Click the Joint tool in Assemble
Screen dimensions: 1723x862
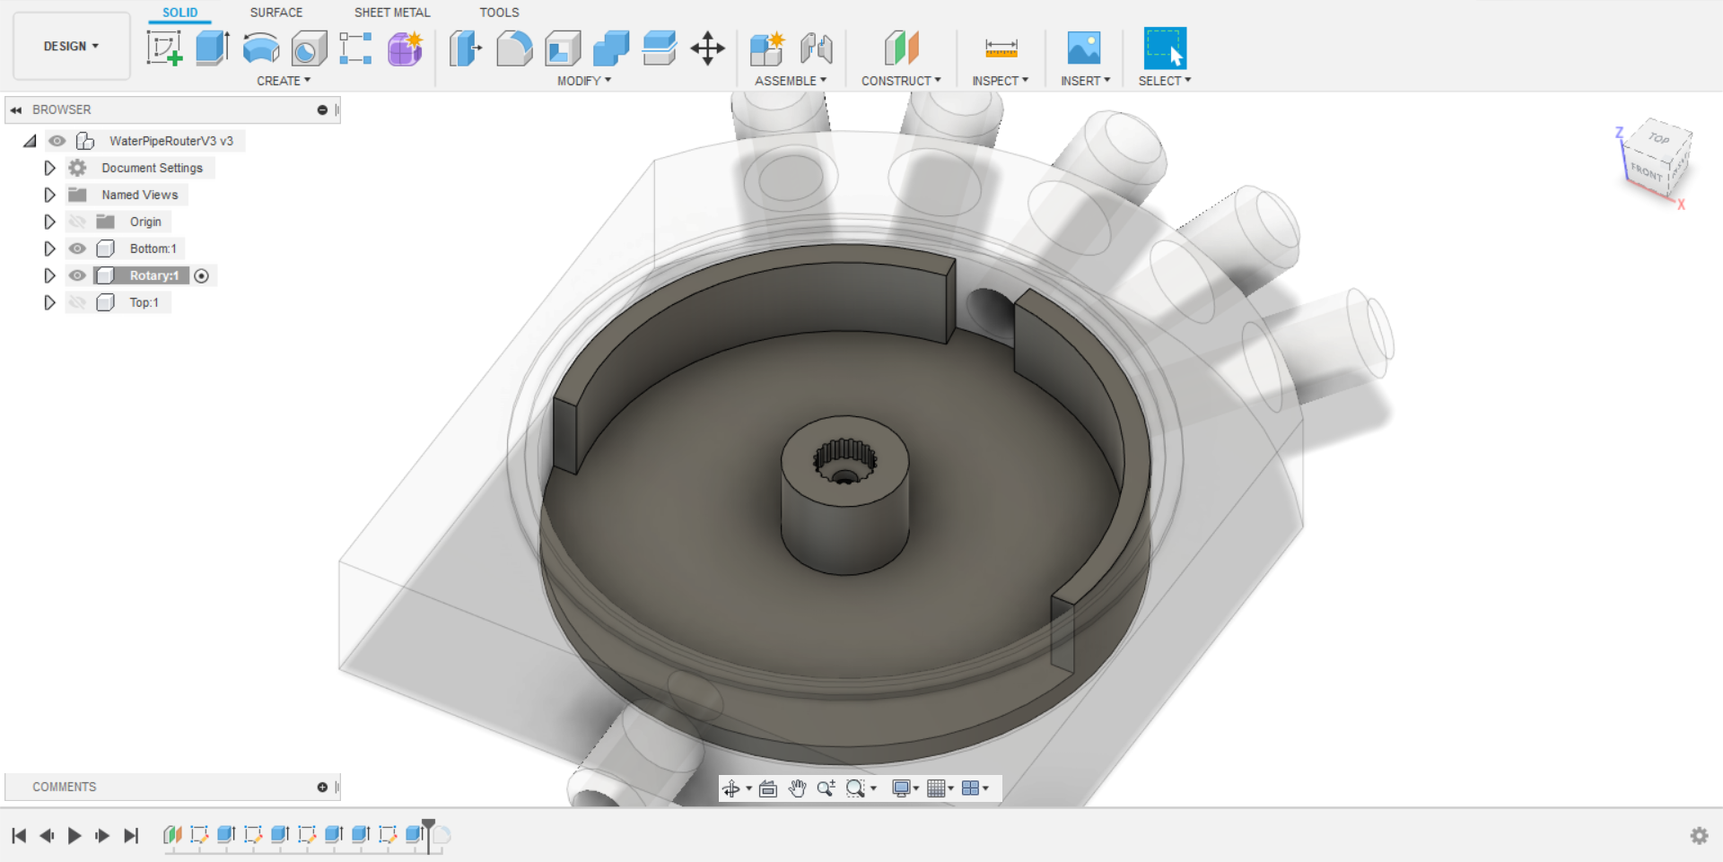click(x=817, y=48)
